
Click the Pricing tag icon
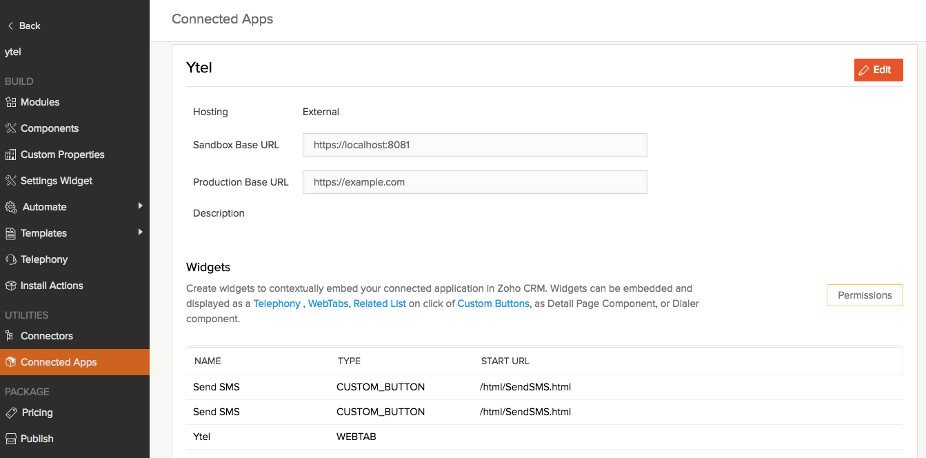10,412
